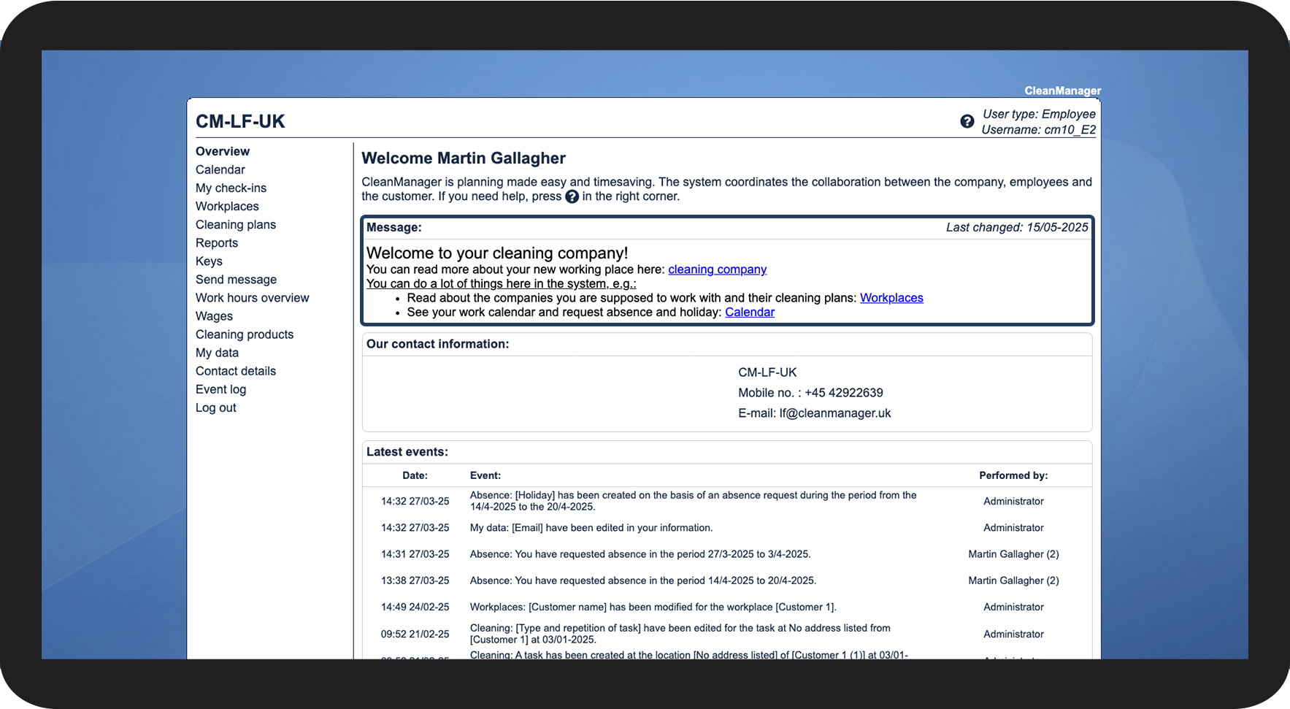Click the help question mark icon beside User type
The height and width of the screenshot is (709, 1290).
(x=967, y=121)
